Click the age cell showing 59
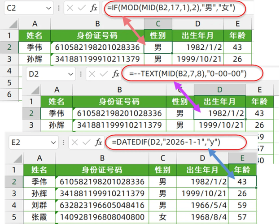Screen dimensions: 280x224 click(x=242, y=205)
